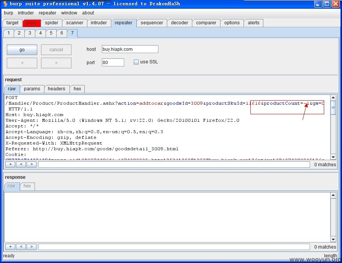This screenshot has height=263, width=342.
Task: Click the User-Agent header line
Action: (x=122, y=120)
